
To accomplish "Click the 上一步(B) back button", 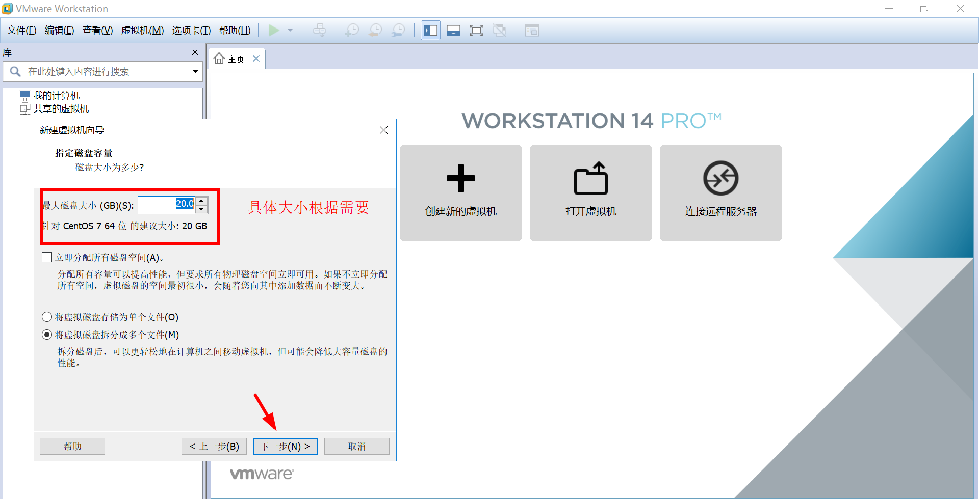I will click(214, 446).
